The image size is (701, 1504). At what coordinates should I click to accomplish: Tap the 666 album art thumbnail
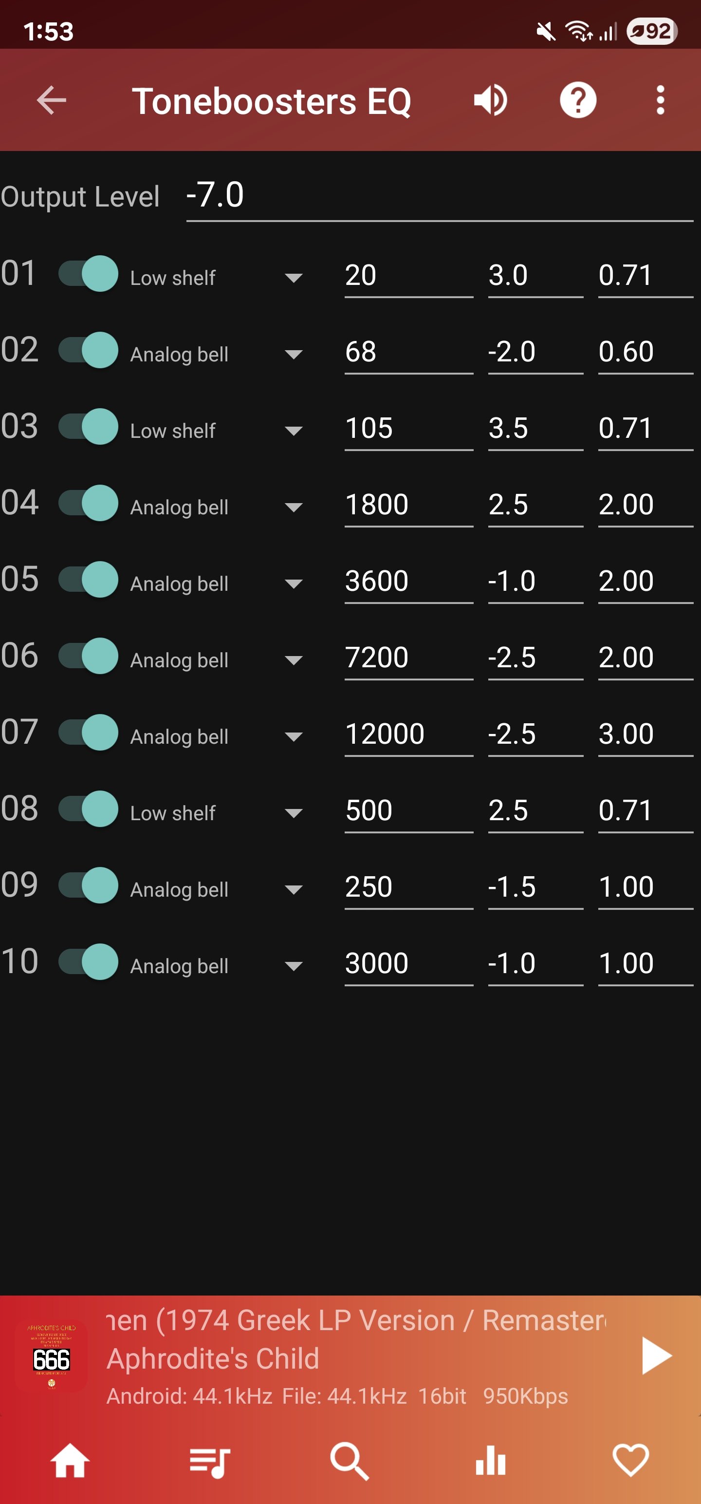point(52,1356)
